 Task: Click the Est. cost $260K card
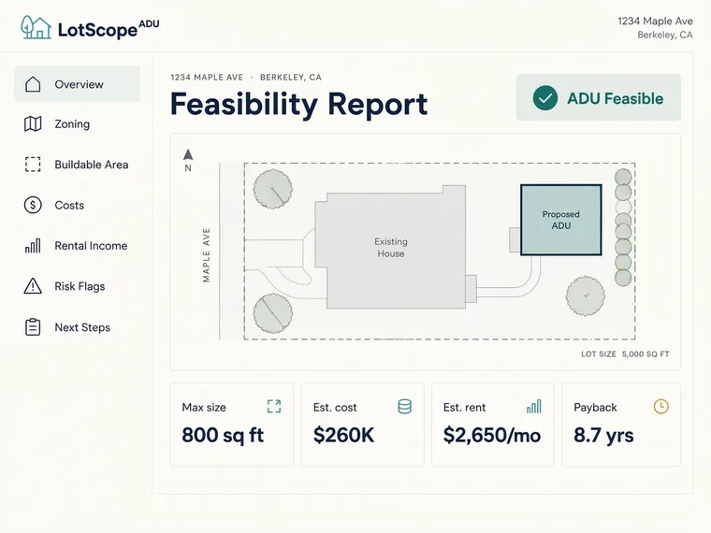(363, 425)
